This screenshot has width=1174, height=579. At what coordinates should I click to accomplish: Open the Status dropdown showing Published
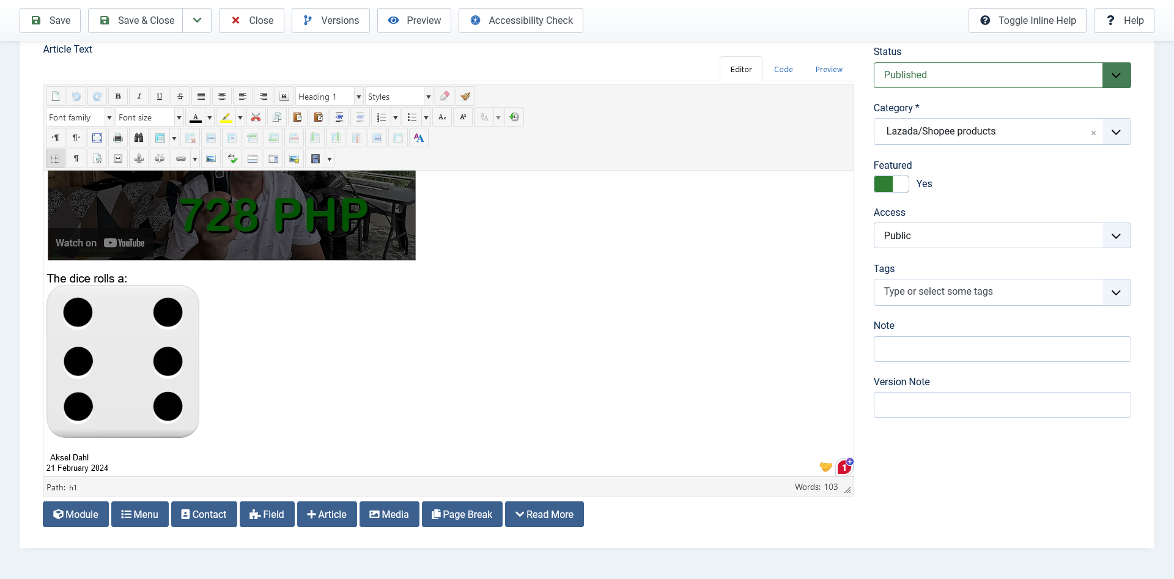[1002, 75]
